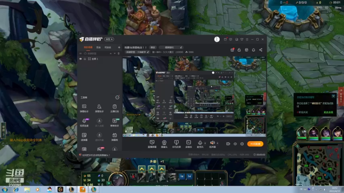The image size is (344, 193).
Task: Open the video mic-link tool with purple badge
Action: point(84,123)
